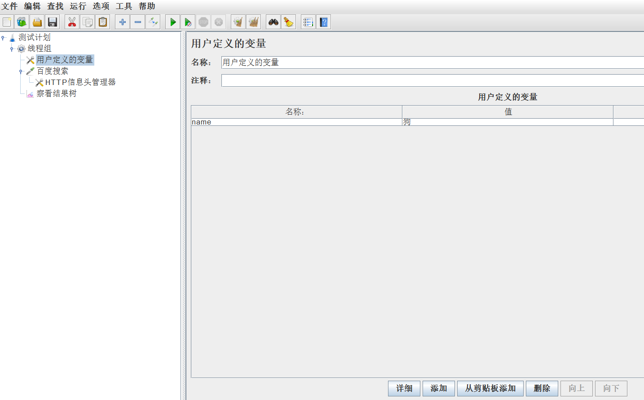Click the Shutdown test icon
Image resolution: width=644 pixels, height=400 pixels.
[x=219, y=22]
